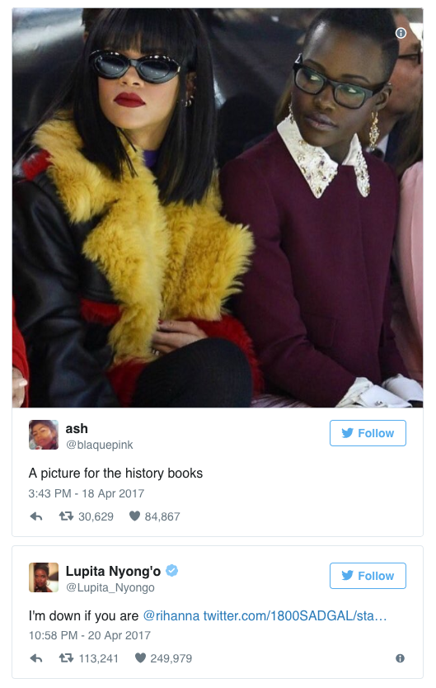Click the ash display name
Viewport: 436px width, 688px height.
pos(77,428)
